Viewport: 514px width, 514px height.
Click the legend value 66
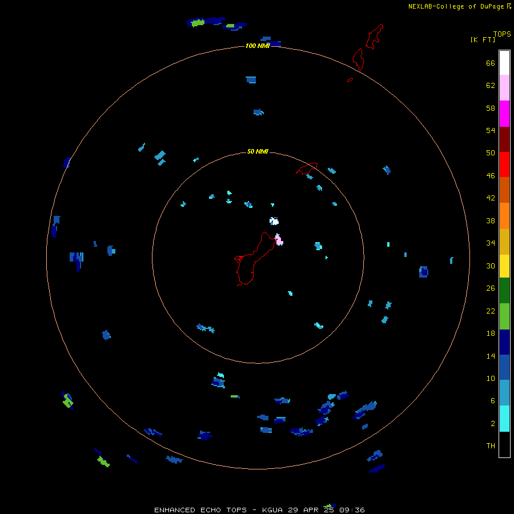tap(491, 63)
